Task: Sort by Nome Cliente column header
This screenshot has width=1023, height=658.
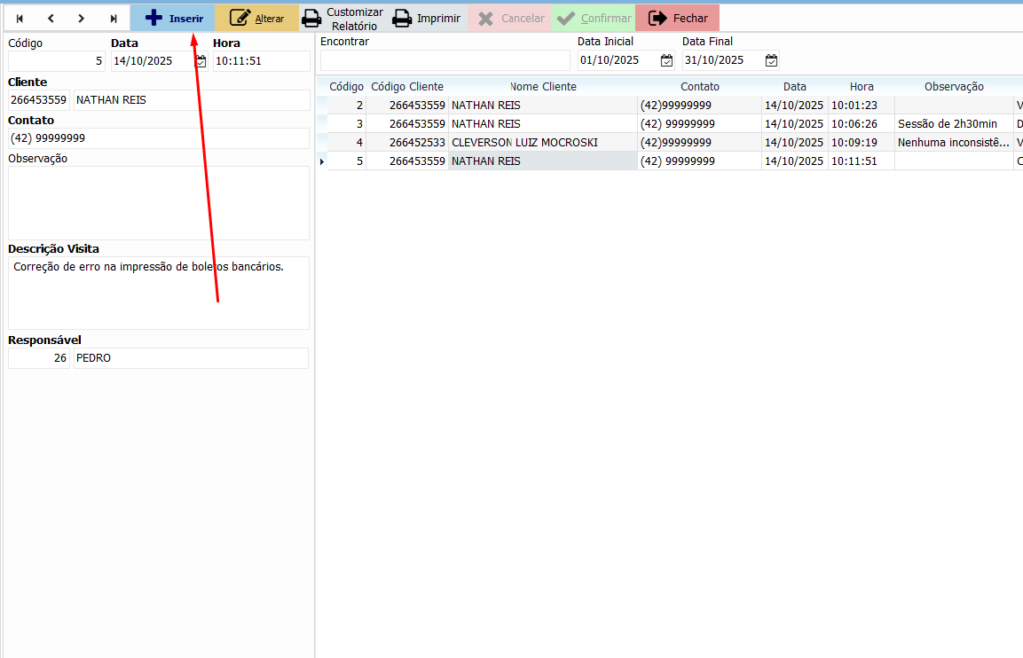Action: click(542, 87)
